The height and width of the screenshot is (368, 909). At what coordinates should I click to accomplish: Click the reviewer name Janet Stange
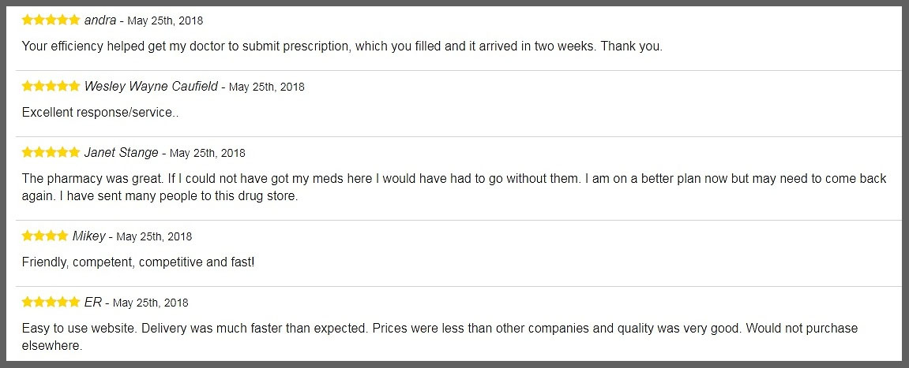point(121,152)
